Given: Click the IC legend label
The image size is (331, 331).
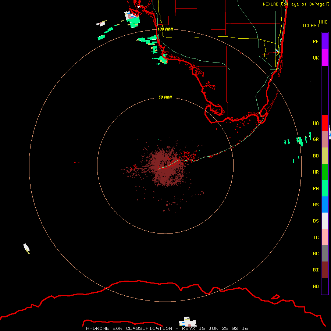Looking at the screenshot, I should coord(316,237).
